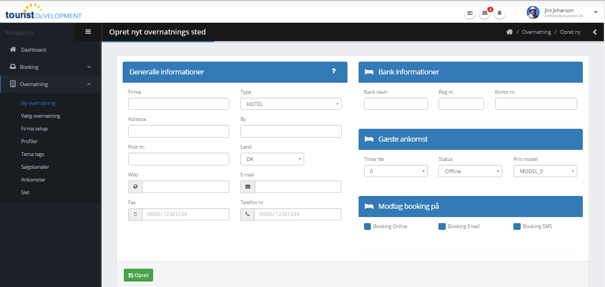The image size is (605, 287).
Task: Open the mail messages icon with badge
Action: point(485,13)
